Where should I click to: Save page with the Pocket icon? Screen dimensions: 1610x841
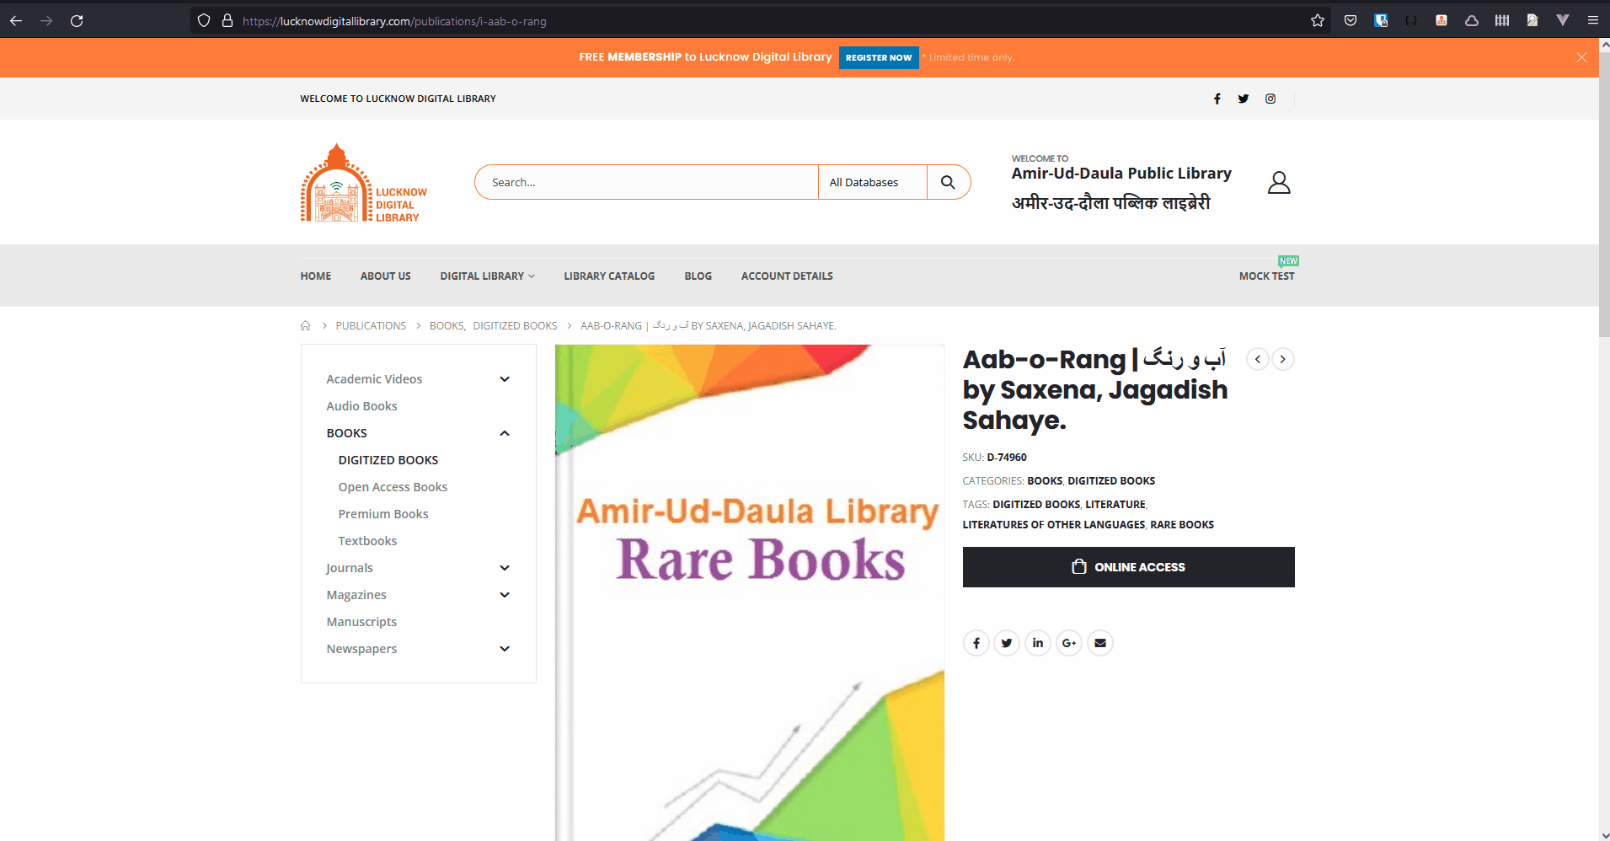1351,21
